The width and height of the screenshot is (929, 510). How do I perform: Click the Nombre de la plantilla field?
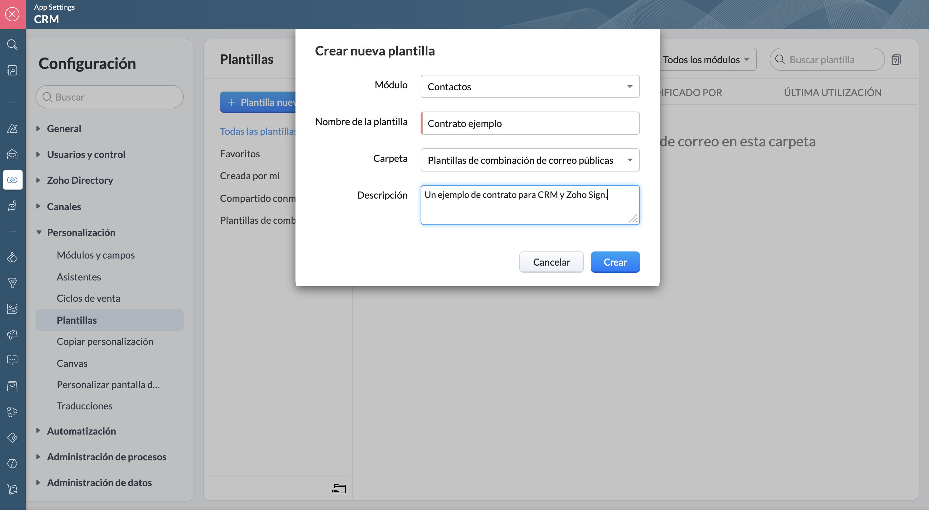[x=530, y=123]
